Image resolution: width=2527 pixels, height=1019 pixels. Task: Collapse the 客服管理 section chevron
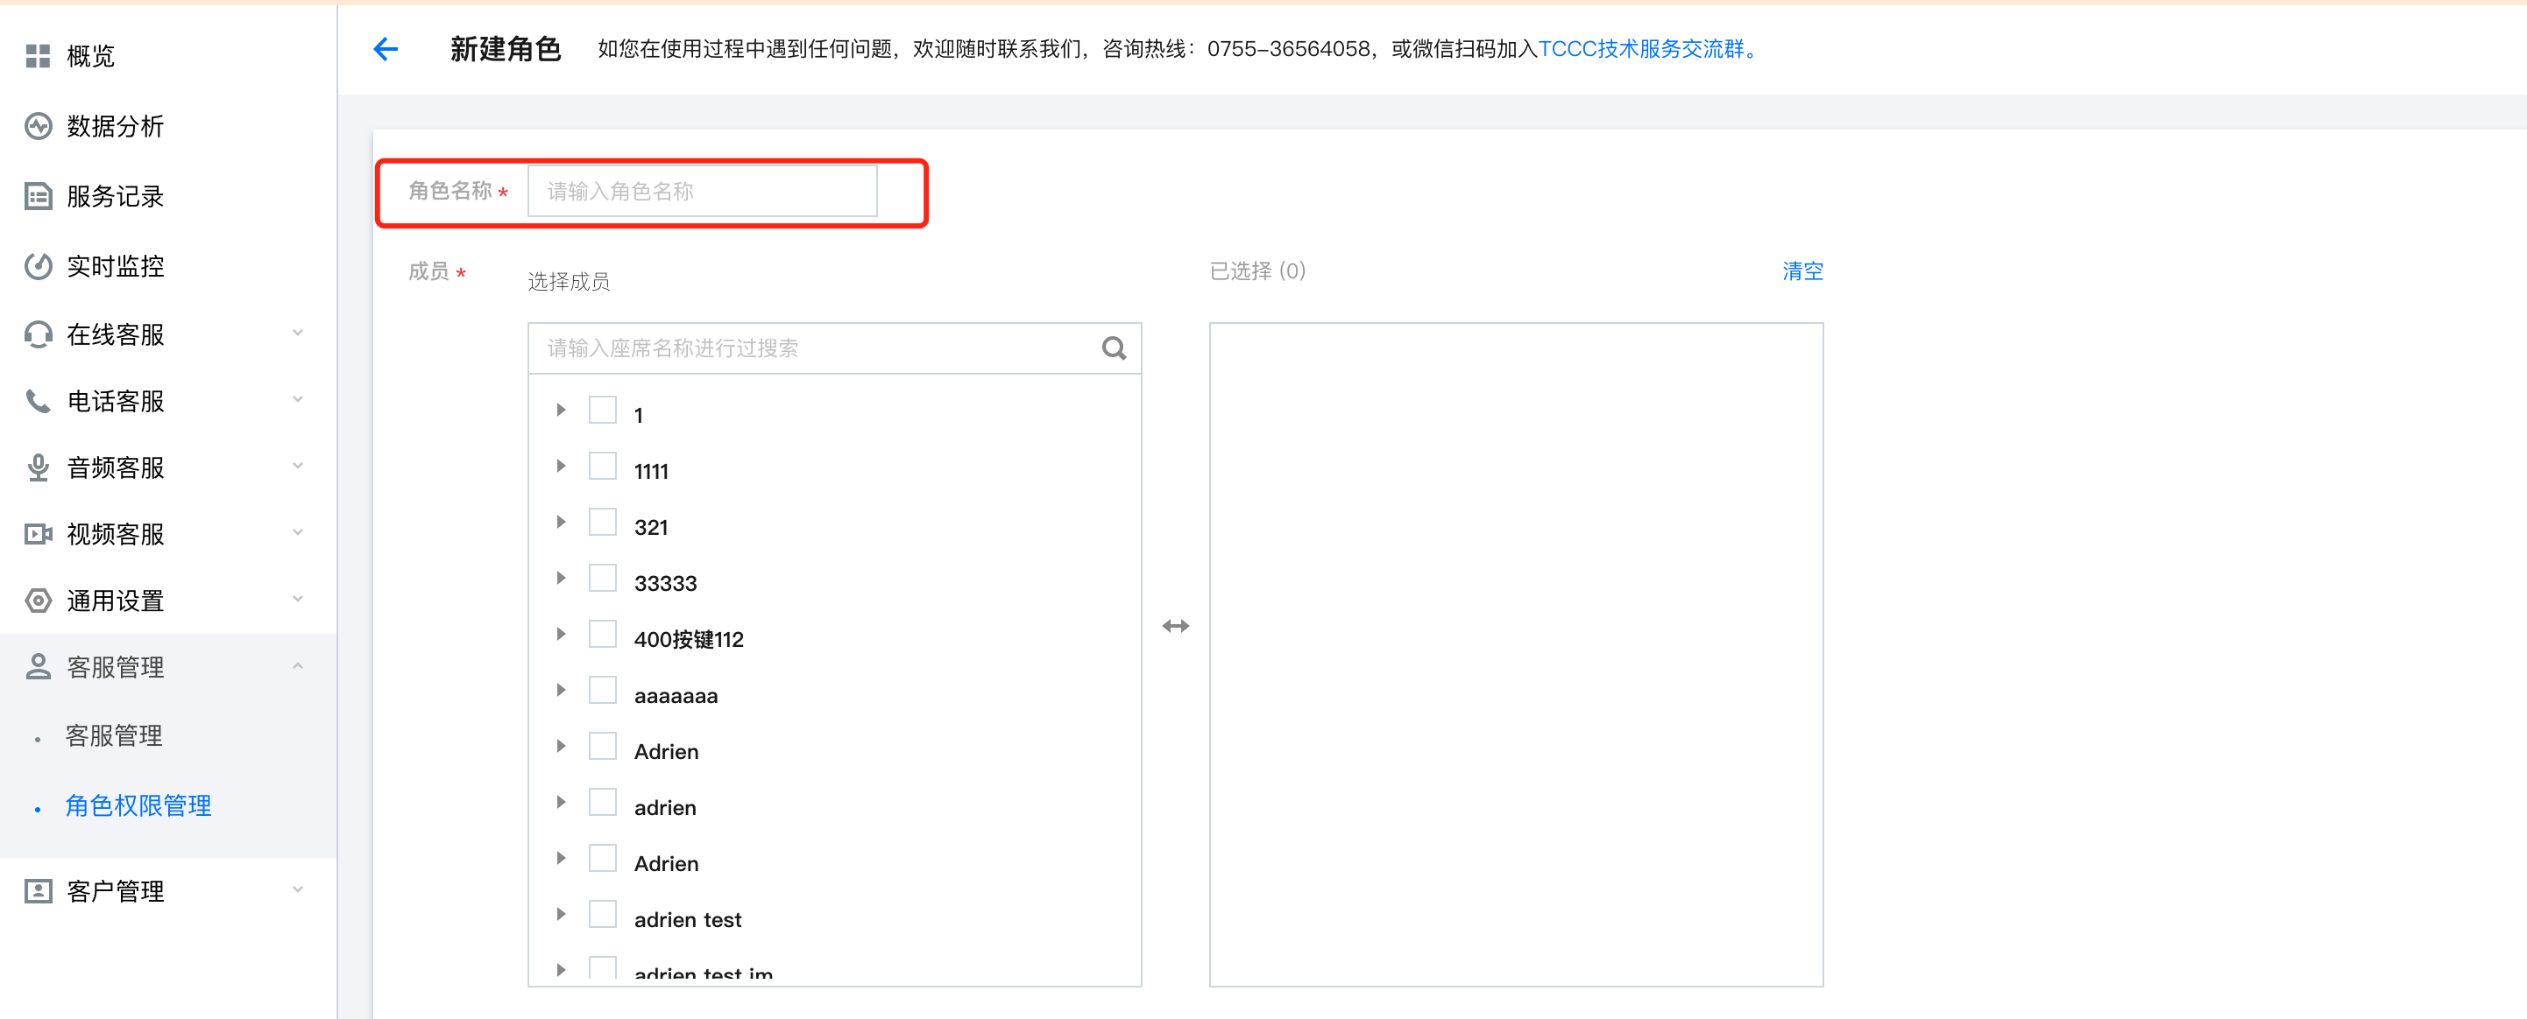[297, 666]
